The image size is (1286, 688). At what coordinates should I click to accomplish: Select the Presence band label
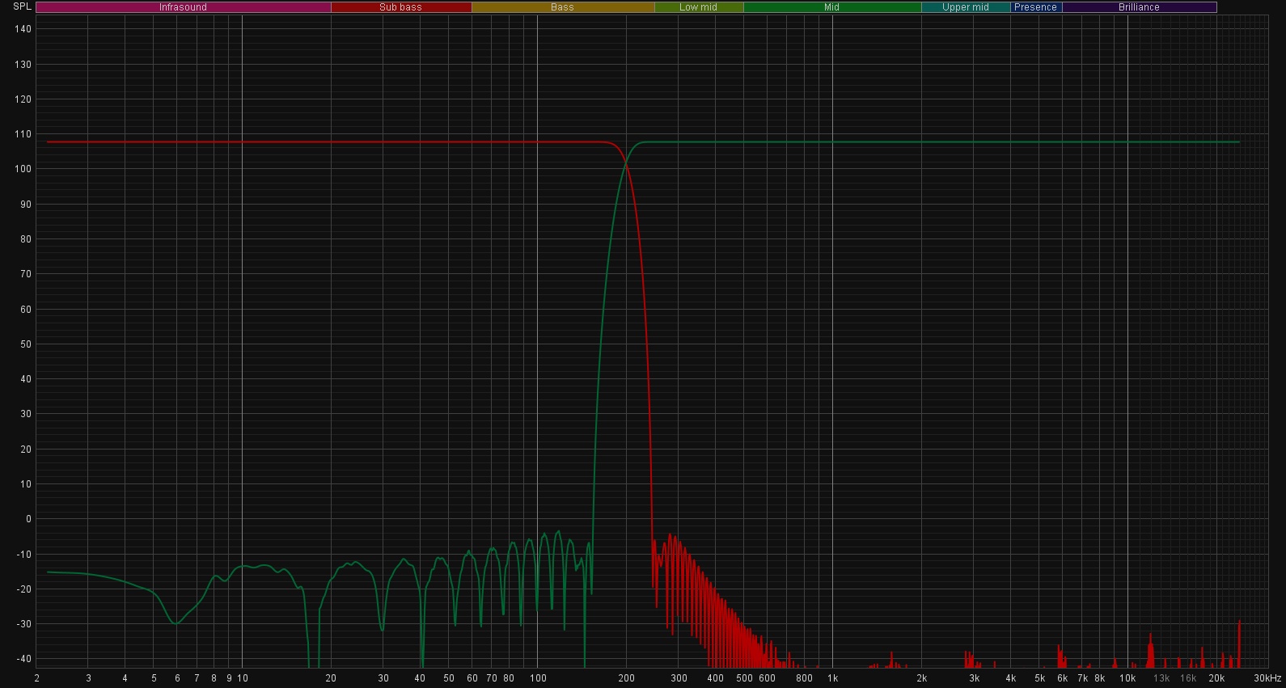coord(1035,7)
